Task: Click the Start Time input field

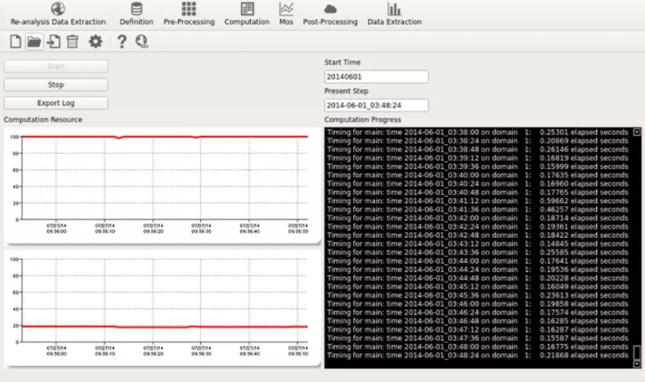Action: point(375,76)
